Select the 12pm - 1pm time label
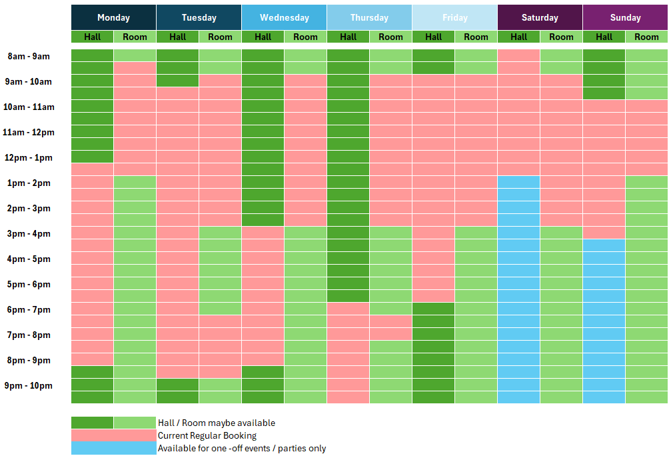Screen dimensions: 671x458 click(28, 157)
